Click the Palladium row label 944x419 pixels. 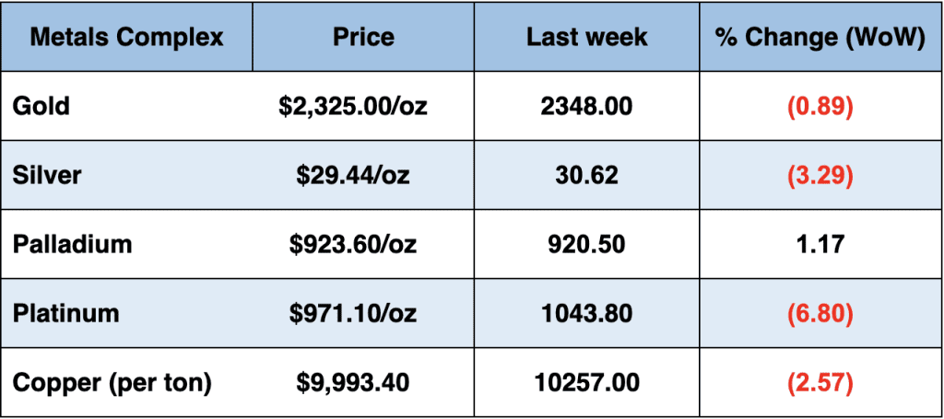click(72, 244)
